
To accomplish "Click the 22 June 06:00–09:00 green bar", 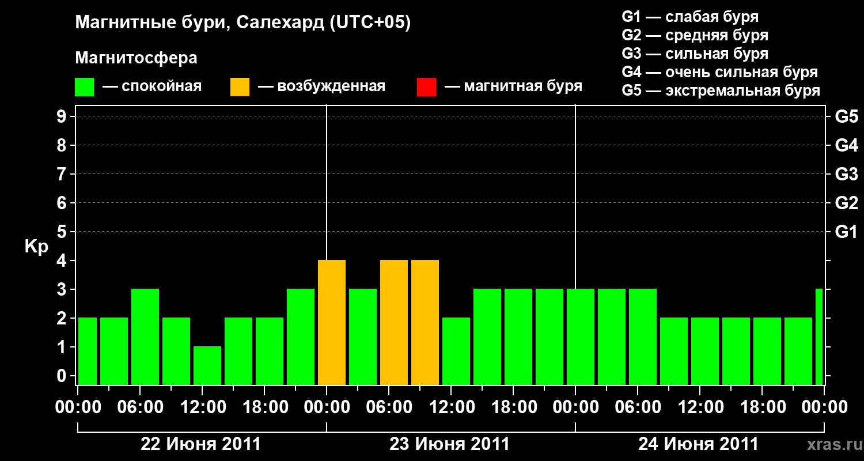I will [x=145, y=337].
